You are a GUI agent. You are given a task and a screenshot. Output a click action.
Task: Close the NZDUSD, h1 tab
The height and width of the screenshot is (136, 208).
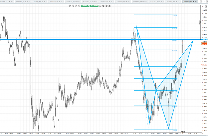coord(97,2)
